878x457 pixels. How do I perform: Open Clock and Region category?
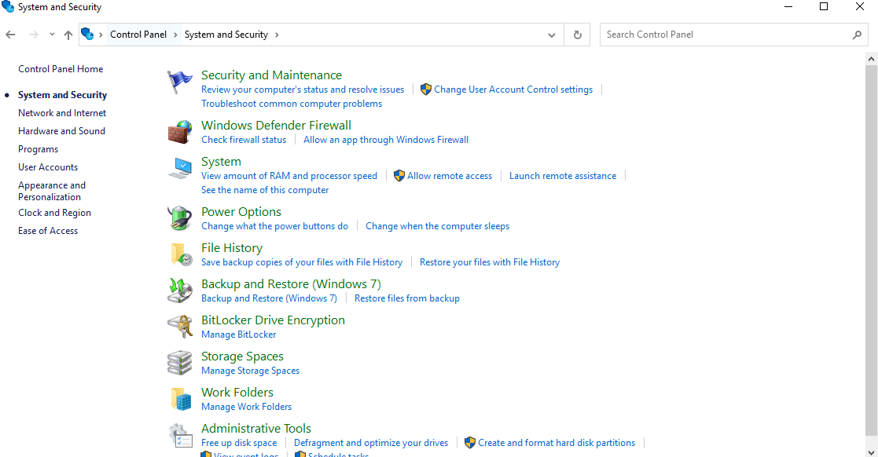54,213
